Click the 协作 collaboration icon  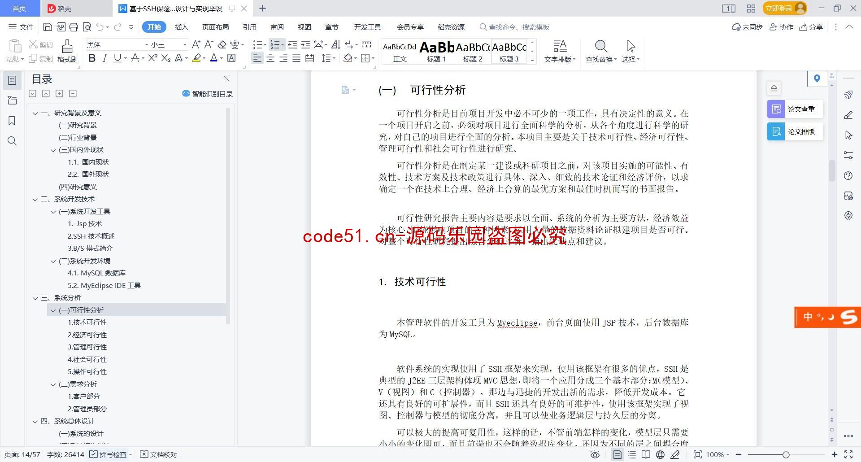782,27
